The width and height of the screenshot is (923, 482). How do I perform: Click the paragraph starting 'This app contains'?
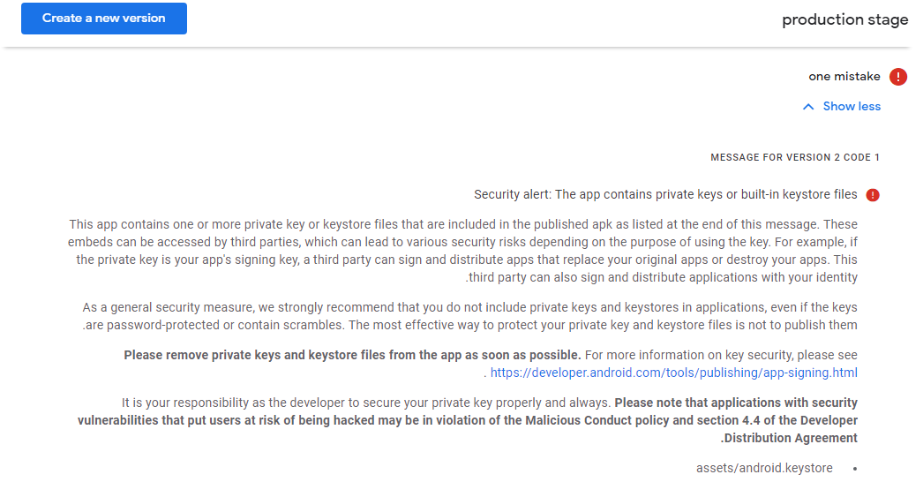click(x=463, y=251)
